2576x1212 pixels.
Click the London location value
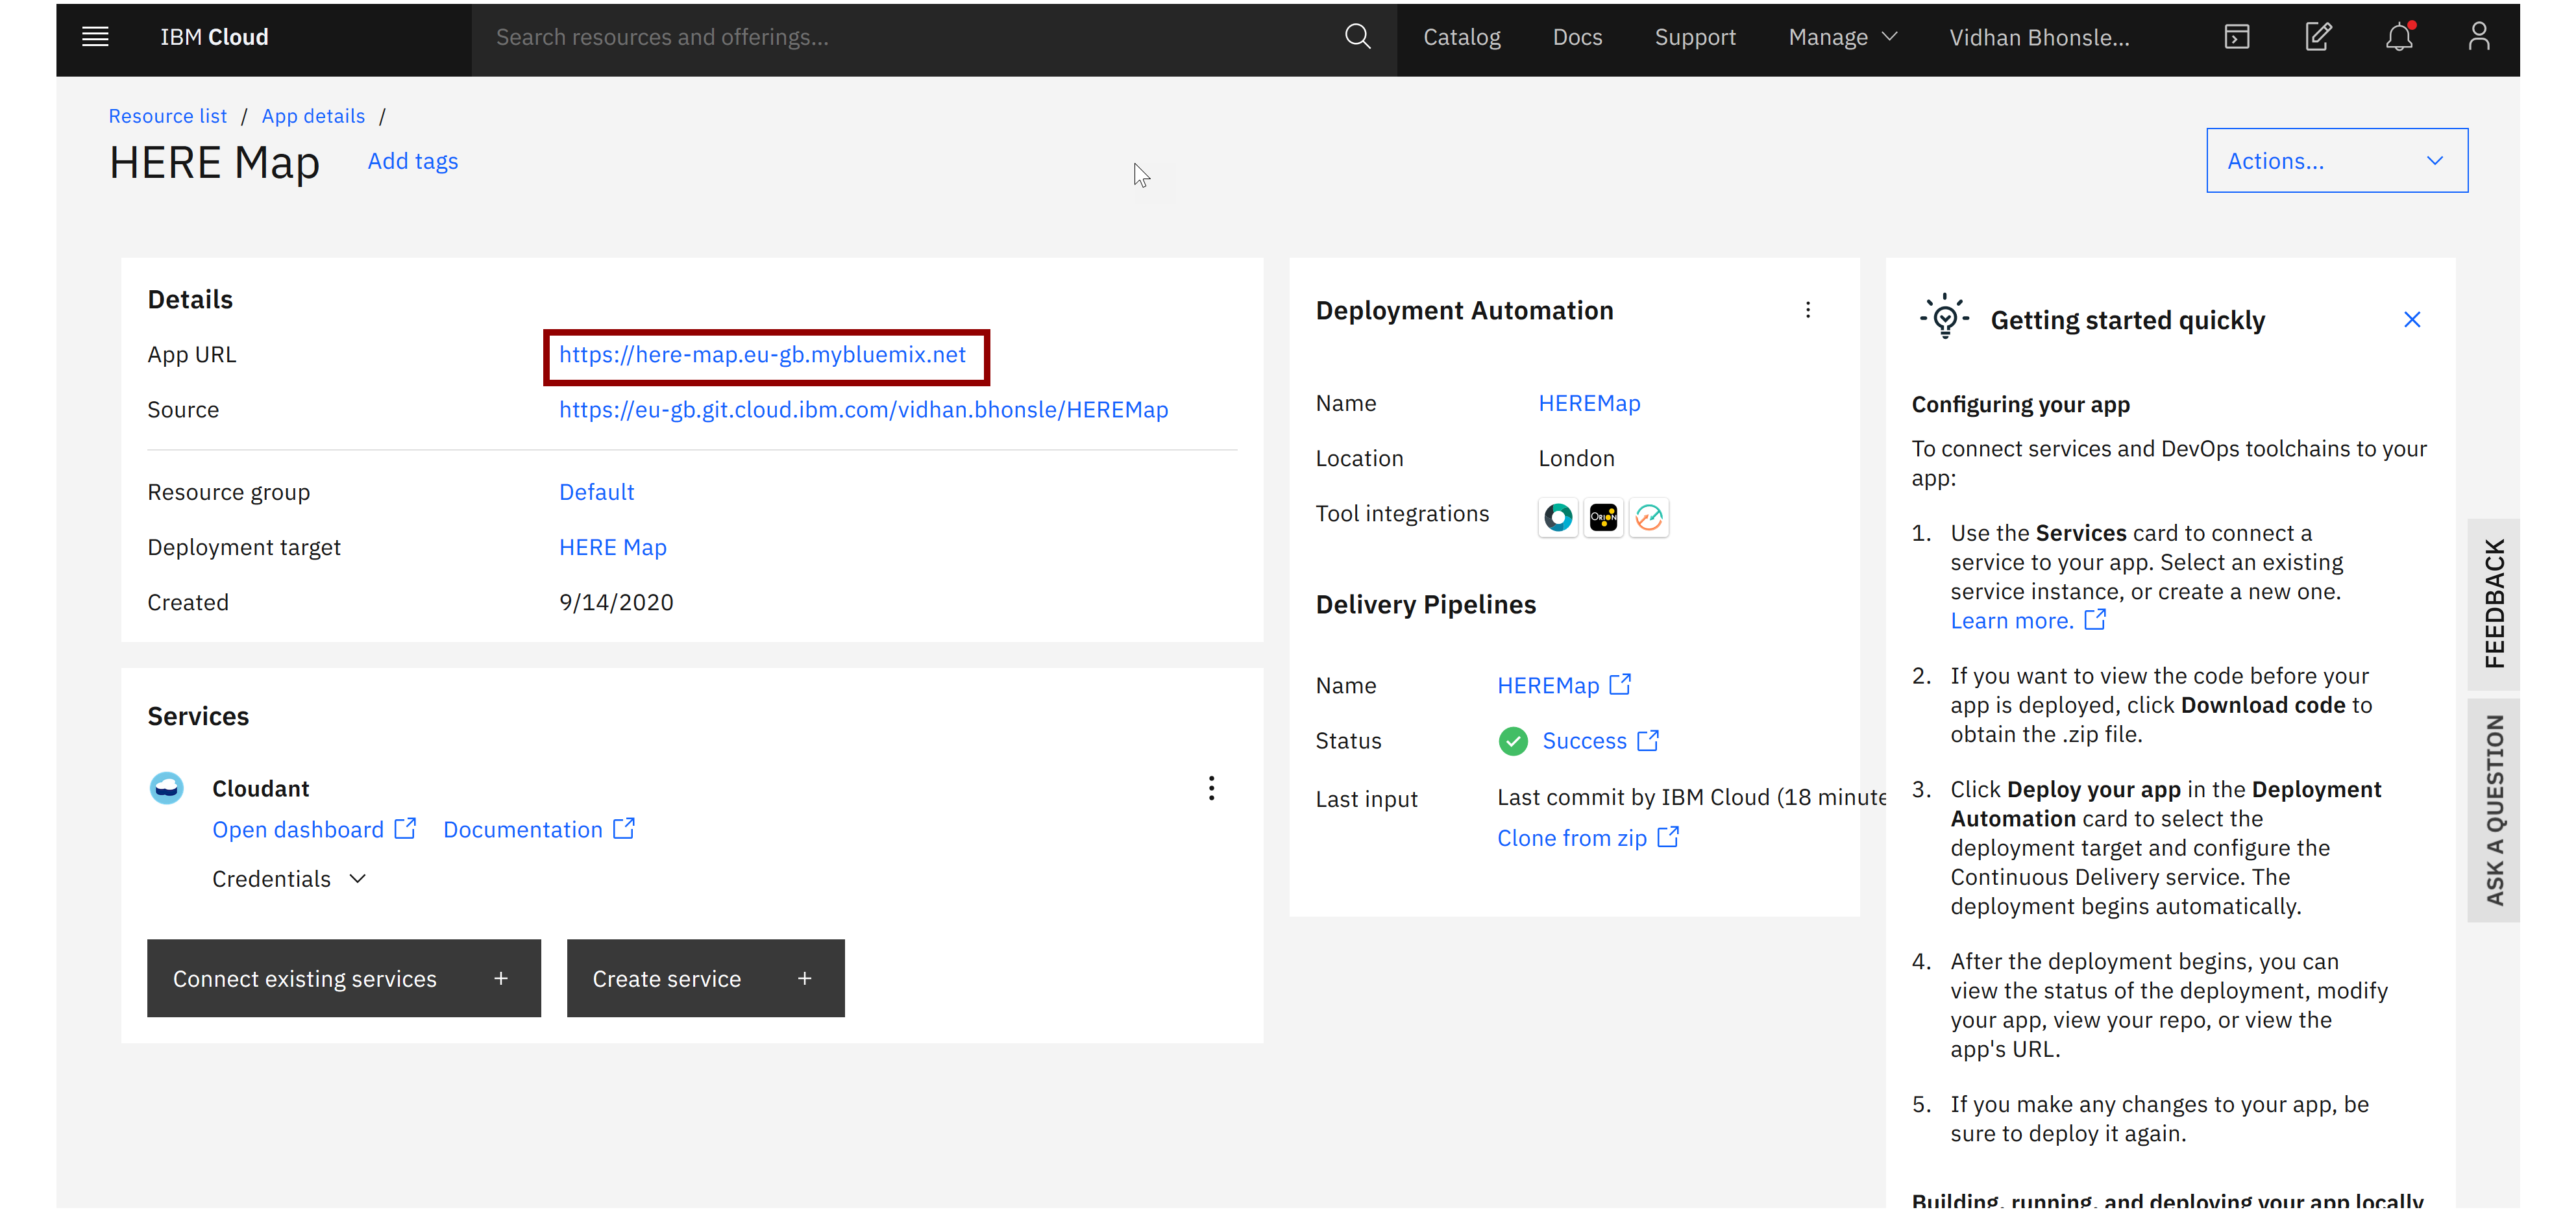click(1576, 458)
